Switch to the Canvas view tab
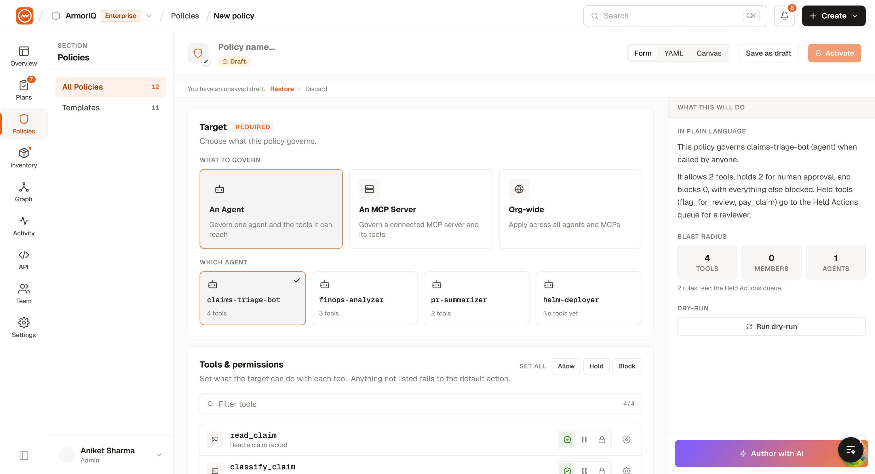Viewport: 875px width, 474px height. coord(709,53)
